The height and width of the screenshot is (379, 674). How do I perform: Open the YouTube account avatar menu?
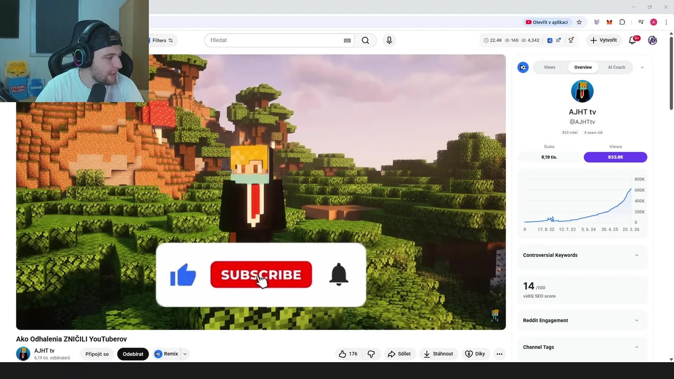tap(652, 40)
